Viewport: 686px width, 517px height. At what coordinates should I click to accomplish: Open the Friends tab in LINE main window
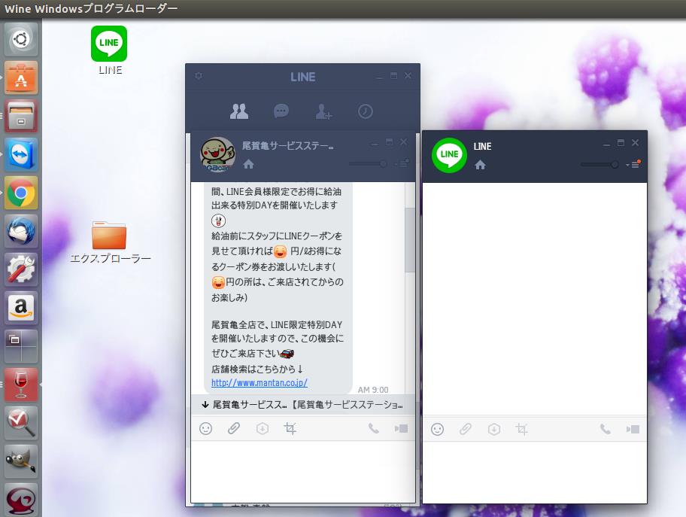[x=239, y=111]
